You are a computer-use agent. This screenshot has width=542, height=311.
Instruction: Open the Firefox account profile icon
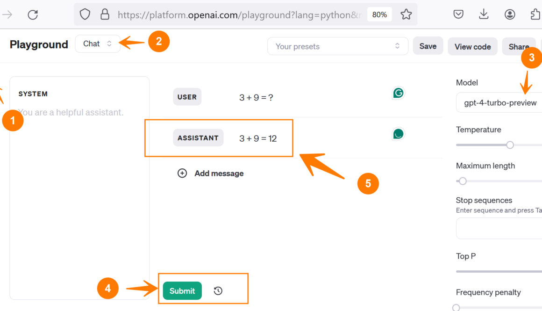click(510, 15)
